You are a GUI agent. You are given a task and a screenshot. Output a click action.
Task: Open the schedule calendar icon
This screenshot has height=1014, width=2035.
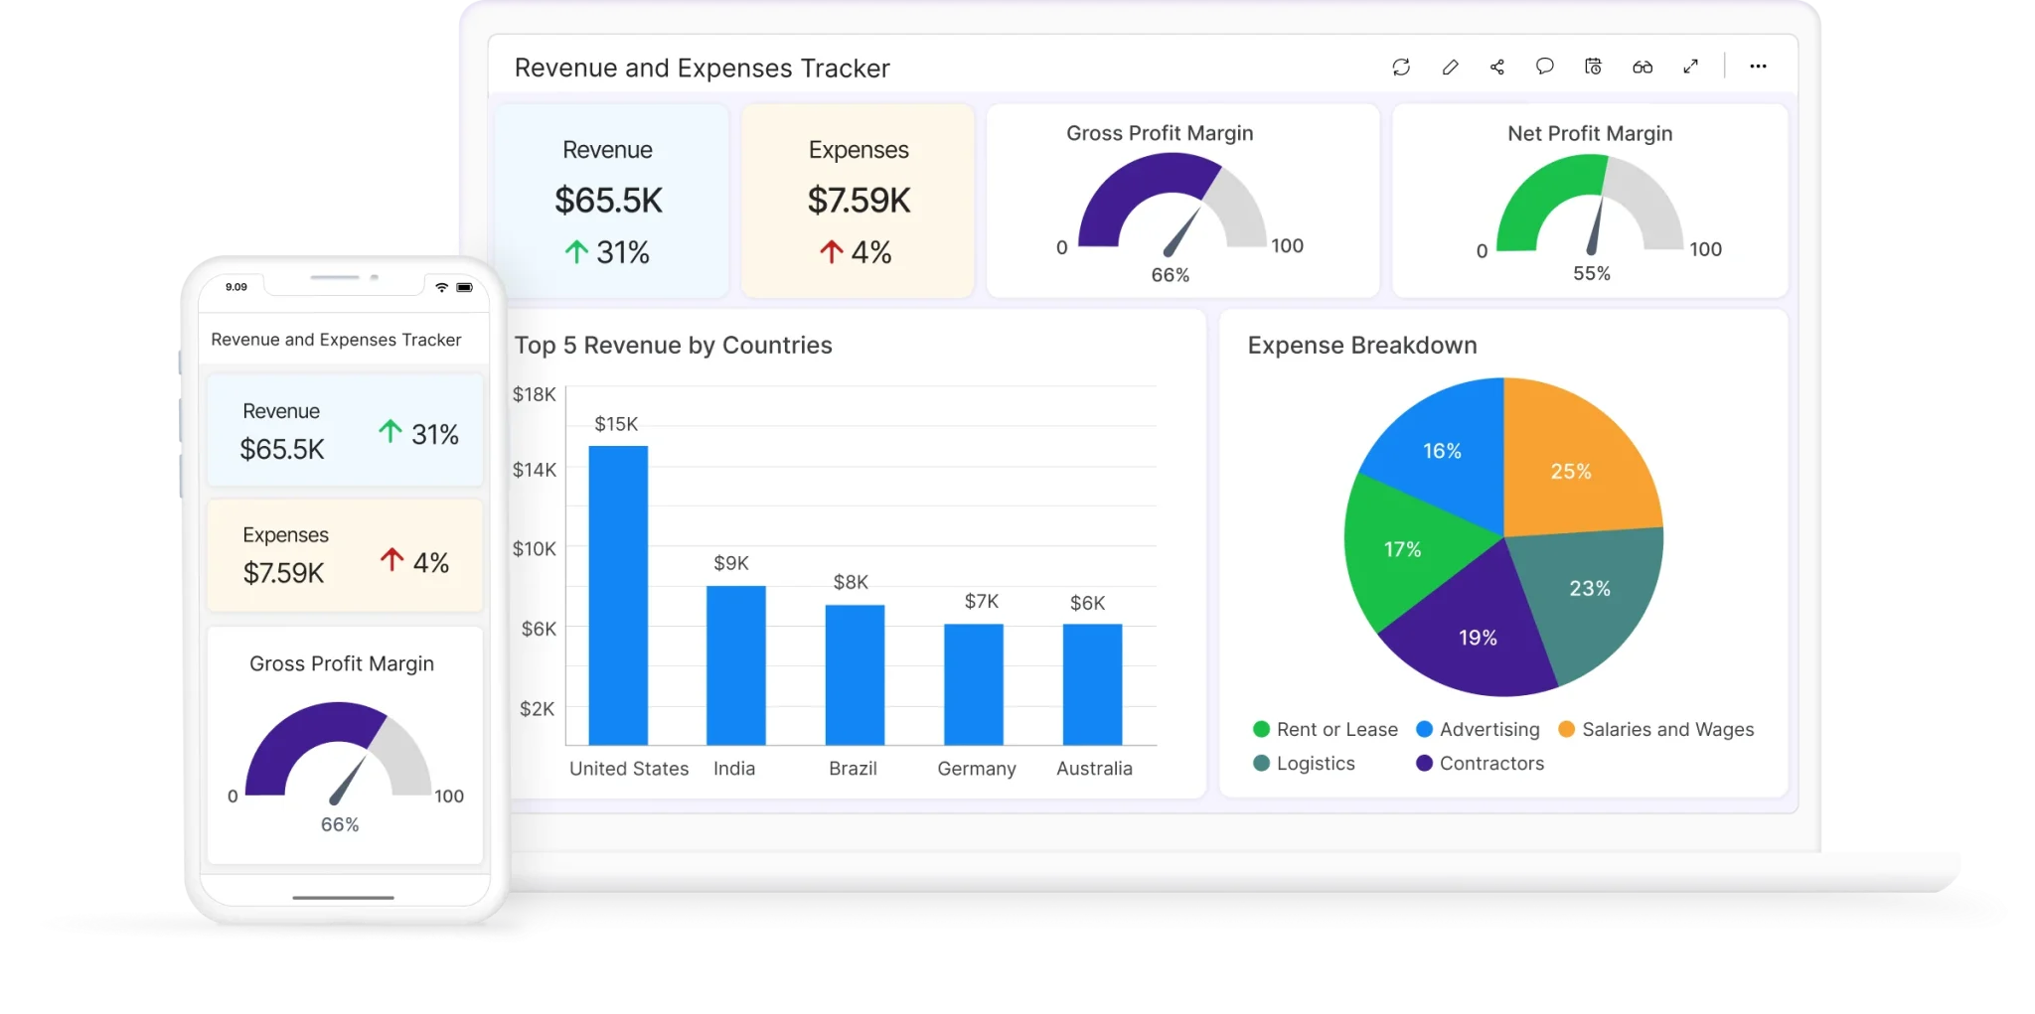1593,67
